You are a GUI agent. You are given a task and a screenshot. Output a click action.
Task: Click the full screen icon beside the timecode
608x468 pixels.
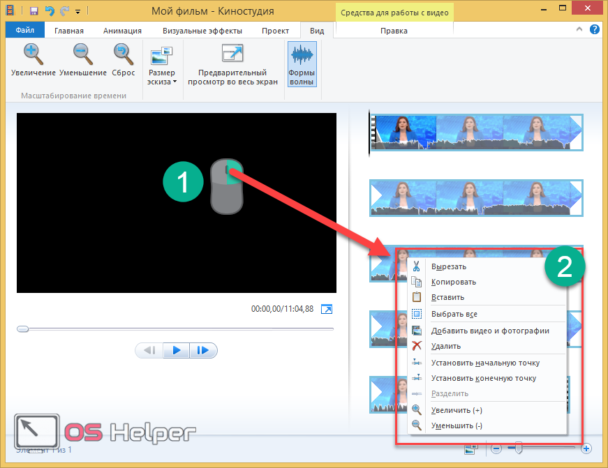(x=327, y=309)
